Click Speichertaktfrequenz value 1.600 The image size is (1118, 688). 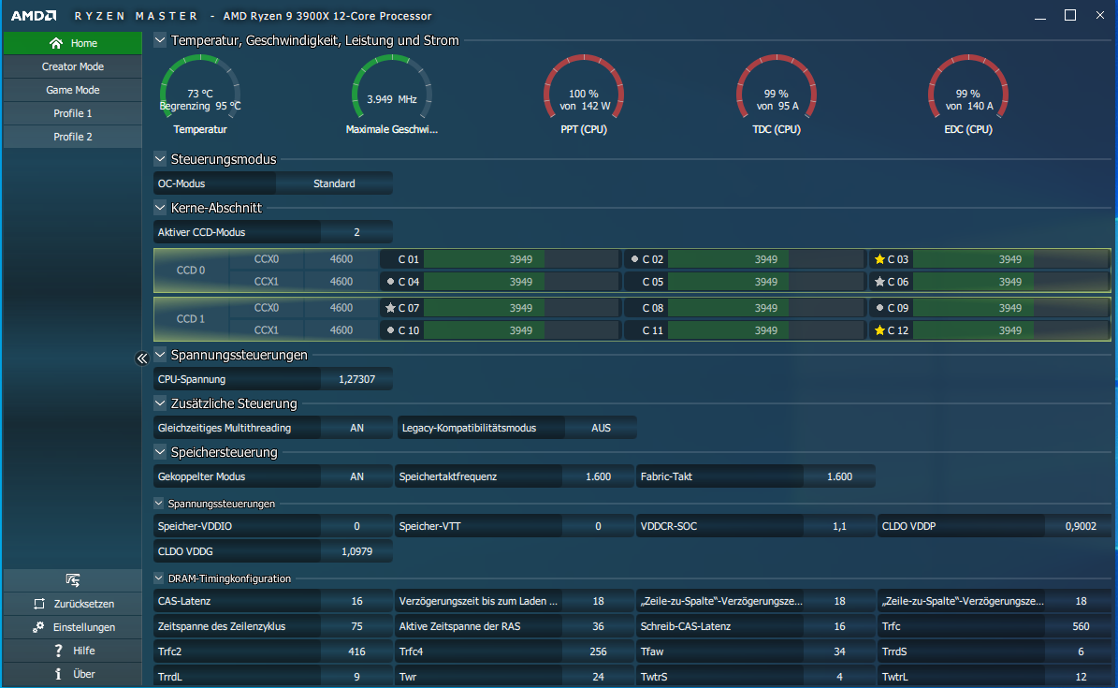pyautogui.click(x=598, y=476)
